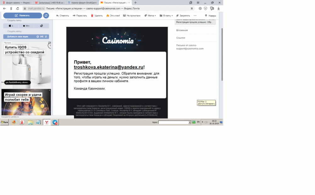Screen dimensions: 315x195
Task: Launch the red Yandex 'Я' taskbar shortcut
Action: (22, 122)
